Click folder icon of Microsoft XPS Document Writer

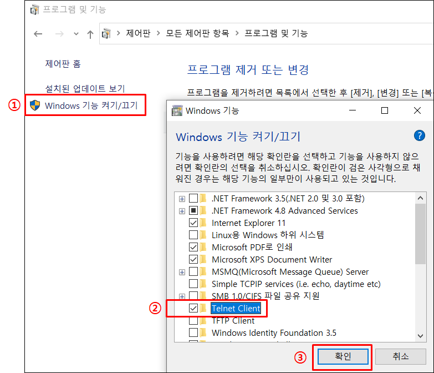point(203,259)
